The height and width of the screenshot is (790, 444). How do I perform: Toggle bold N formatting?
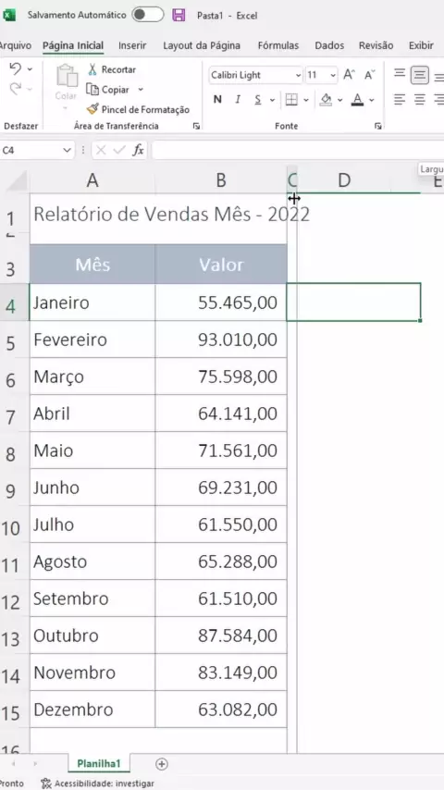pyautogui.click(x=217, y=99)
